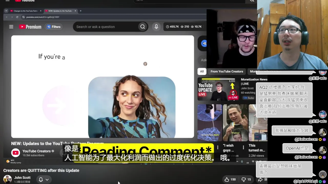Switch to the 'Changes to the YouTube Partner' tab
This screenshot has height=184, width=328.
pyautogui.click(x=26, y=11)
